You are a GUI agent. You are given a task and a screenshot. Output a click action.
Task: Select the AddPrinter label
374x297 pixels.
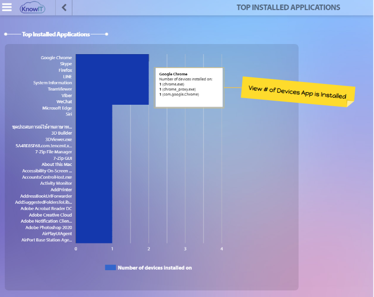(61, 190)
